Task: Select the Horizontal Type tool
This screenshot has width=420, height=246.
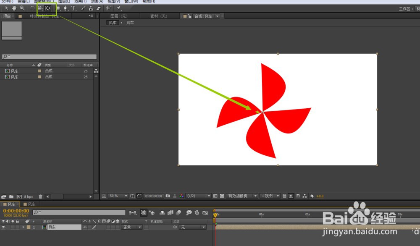Action: (73, 8)
